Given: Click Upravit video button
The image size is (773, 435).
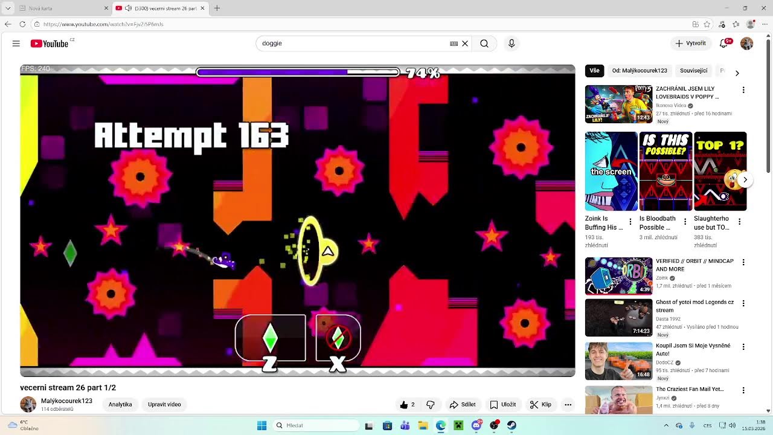Looking at the screenshot, I should (x=164, y=405).
